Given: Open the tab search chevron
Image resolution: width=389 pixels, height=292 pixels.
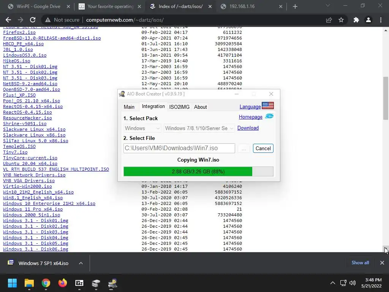Looking at the screenshot, I should tap(328, 5).
